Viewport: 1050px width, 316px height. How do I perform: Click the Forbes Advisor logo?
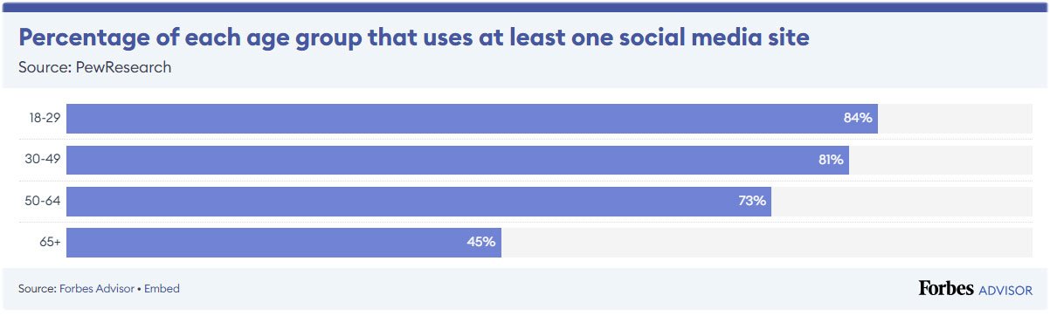click(976, 289)
